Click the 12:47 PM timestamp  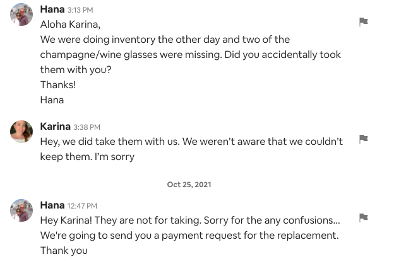pos(82,206)
